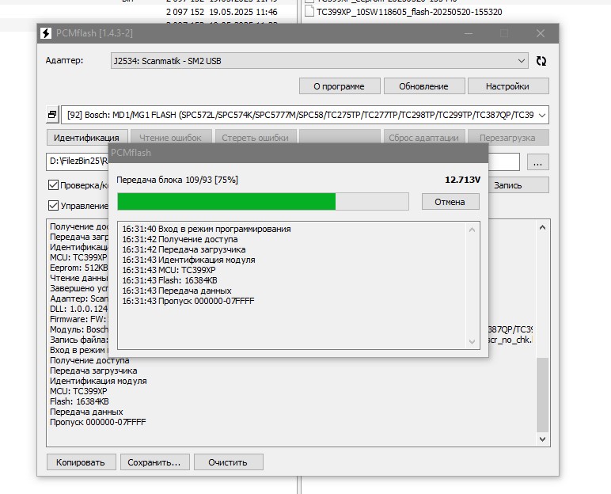Click main log scrollbar thumb
The image size is (611, 494).
tap(542, 394)
